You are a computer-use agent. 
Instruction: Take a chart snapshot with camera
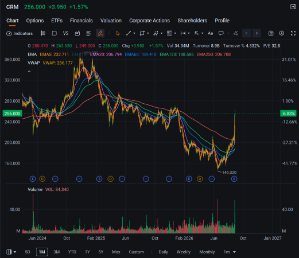(x=271, y=33)
